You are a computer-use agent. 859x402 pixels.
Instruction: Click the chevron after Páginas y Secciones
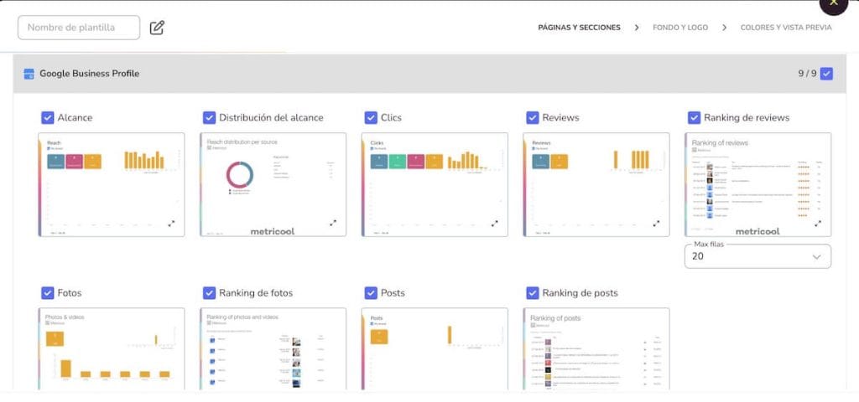click(x=637, y=28)
